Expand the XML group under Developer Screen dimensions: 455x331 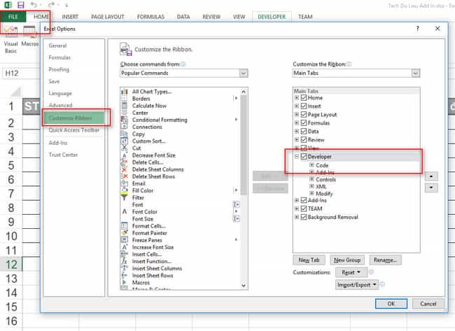pos(311,186)
